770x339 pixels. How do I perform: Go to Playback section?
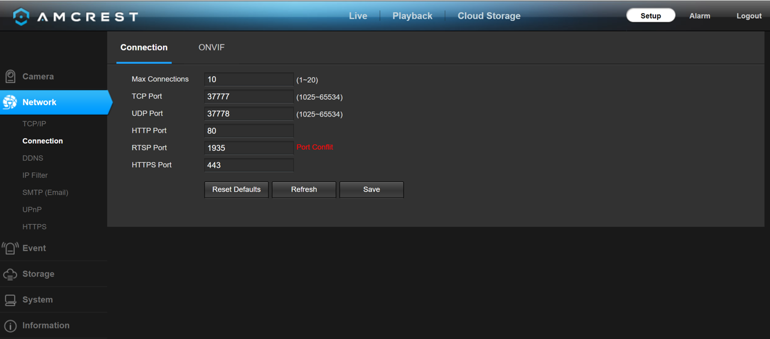(x=412, y=16)
